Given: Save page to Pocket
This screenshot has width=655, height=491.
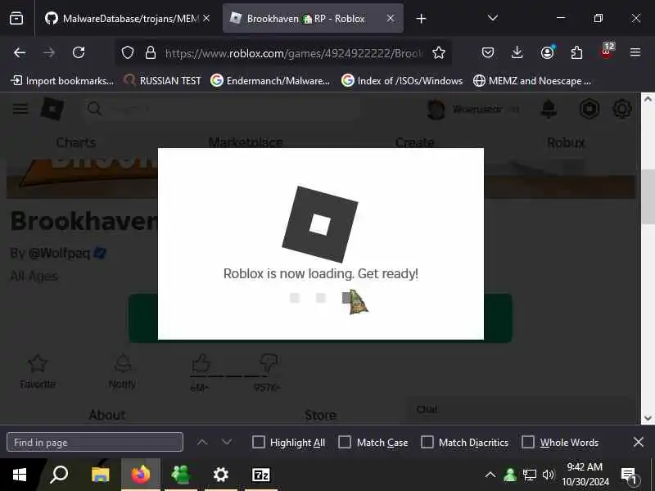Looking at the screenshot, I should (488, 52).
